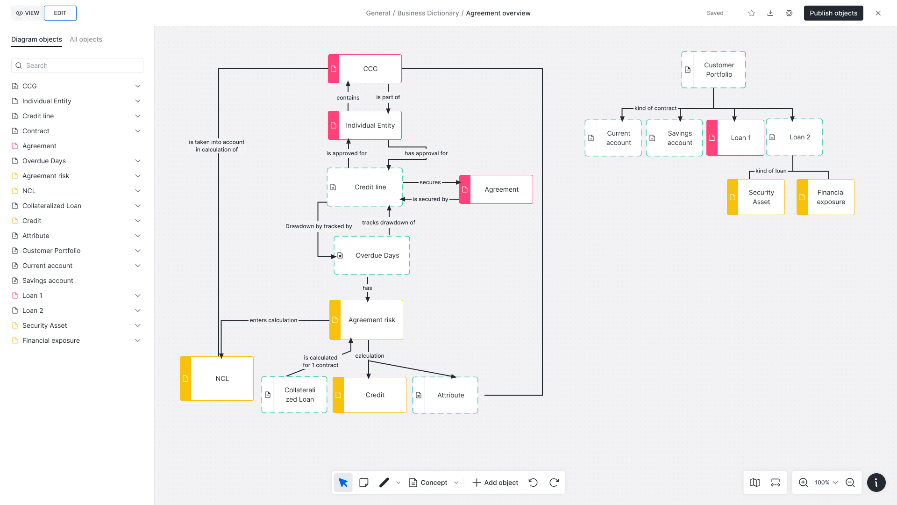897x505 pixels.
Task: Click the undo arrow icon
Action: point(533,483)
